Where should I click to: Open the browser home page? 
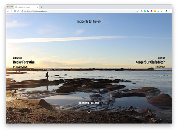point(18,11)
